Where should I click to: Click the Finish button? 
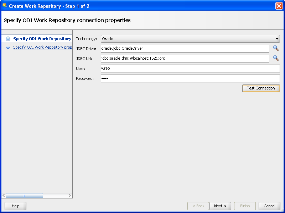245,206
